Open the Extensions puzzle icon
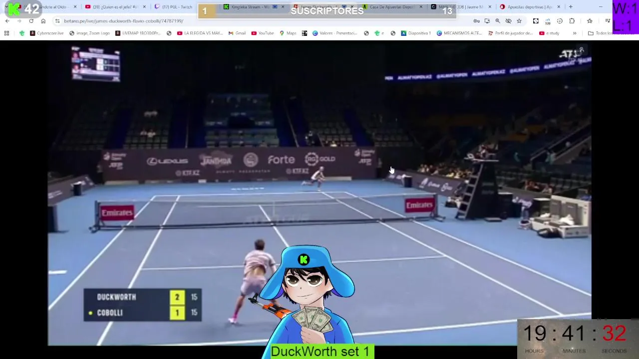This screenshot has height=359, width=639. (x=572, y=21)
